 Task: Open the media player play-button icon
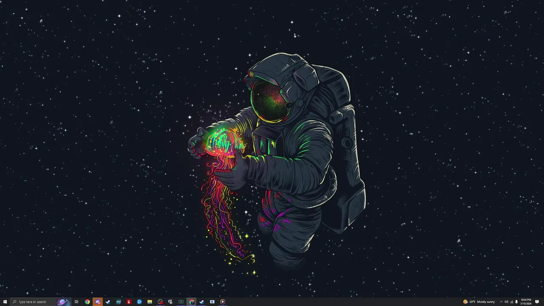pyautogui.click(x=223, y=302)
